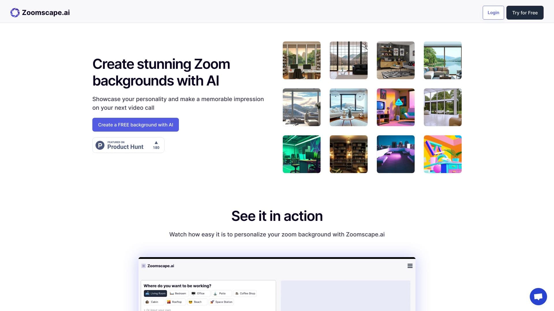Screen dimensions: 554x311
Task: Open the winter lounge with round table thumbnail
Action: click(x=349, y=107)
